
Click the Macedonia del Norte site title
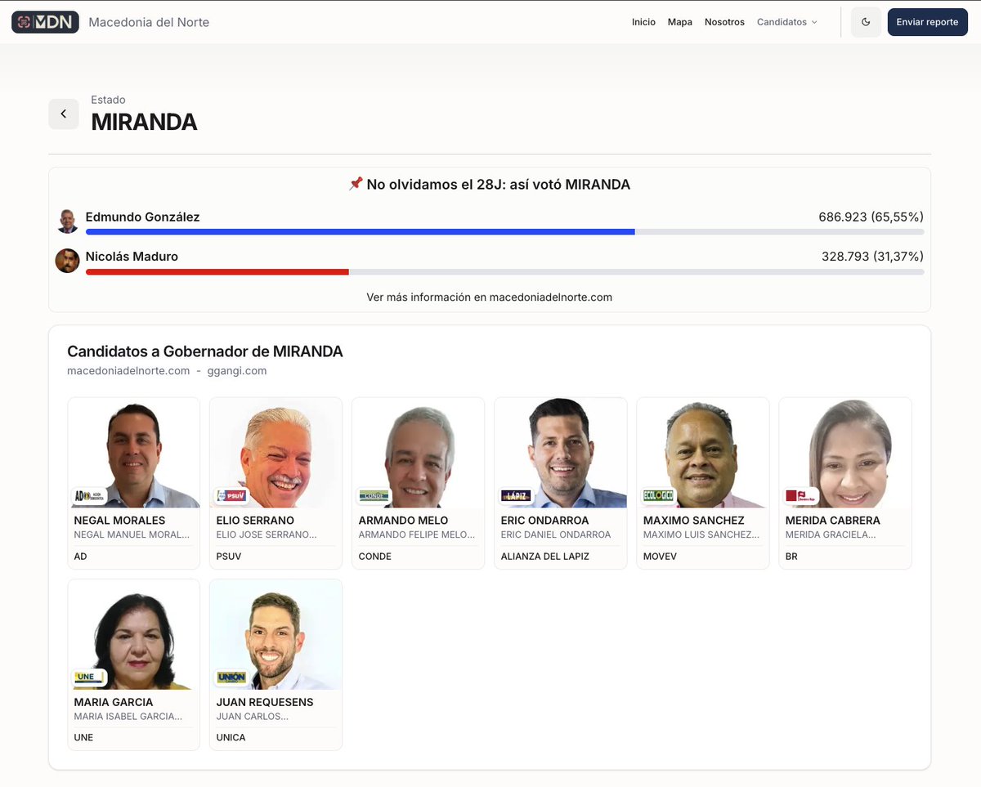point(149,22)
